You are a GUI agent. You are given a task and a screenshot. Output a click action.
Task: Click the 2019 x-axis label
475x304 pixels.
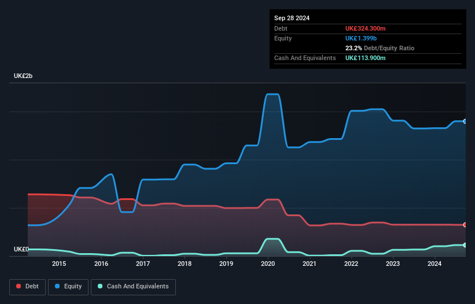click(226, 264)
